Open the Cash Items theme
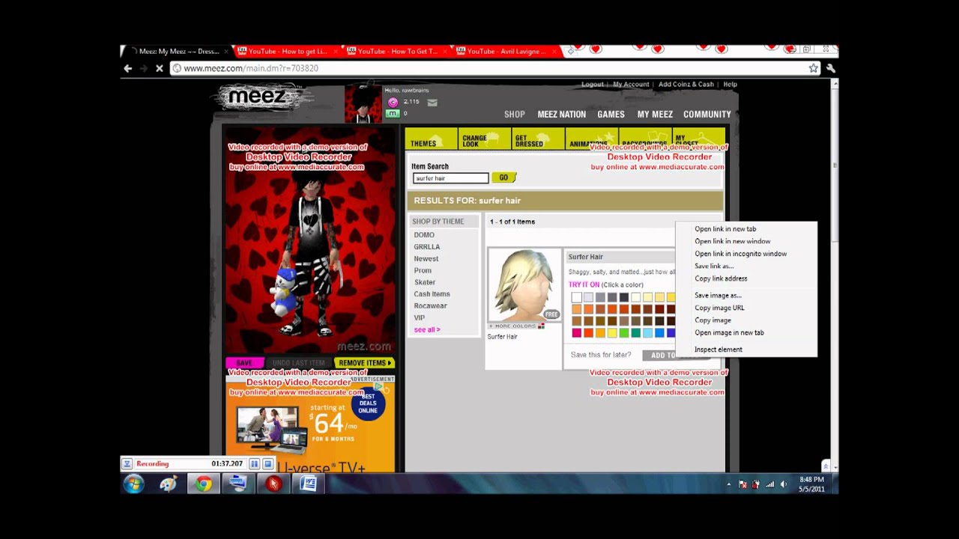959x539 pixels. pos(432,294)
